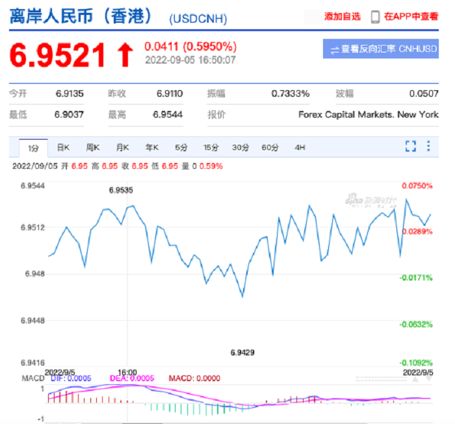Click the 昨收 value 6.9110
The width and height of the screenshot is (455, 424).
point(170,94)
